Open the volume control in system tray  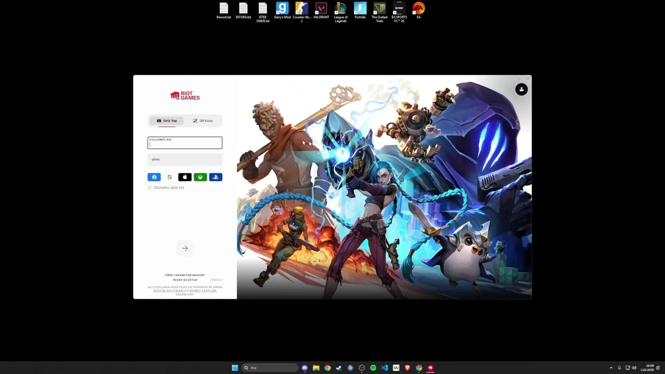[634, 368]
